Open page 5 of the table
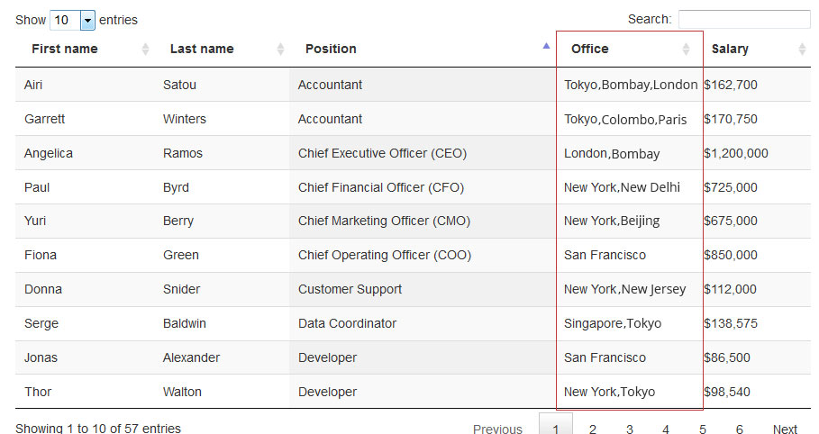Viewport: 819px width, 434px height. click(703, 429)
